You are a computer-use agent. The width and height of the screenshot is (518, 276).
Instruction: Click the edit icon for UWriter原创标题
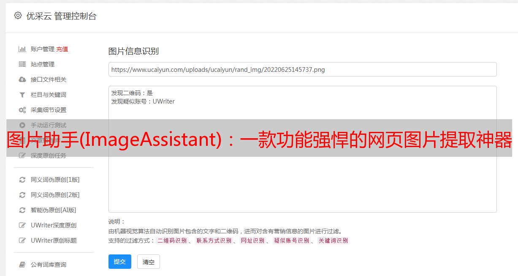22,240
